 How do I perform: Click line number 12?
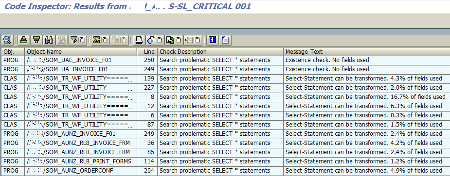coord(151,106)
